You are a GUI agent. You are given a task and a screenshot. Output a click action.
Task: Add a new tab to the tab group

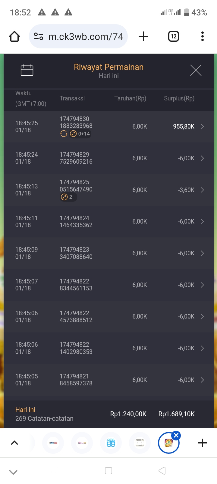(203, 443)
